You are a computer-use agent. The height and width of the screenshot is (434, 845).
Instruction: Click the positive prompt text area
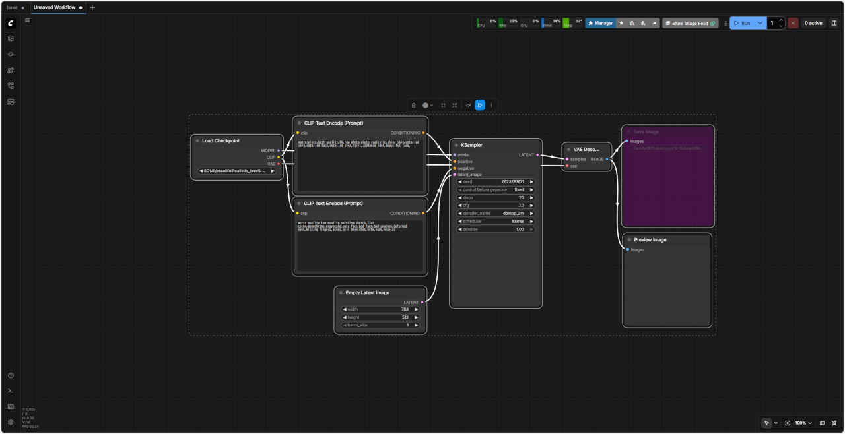click(x=360, y=165)
